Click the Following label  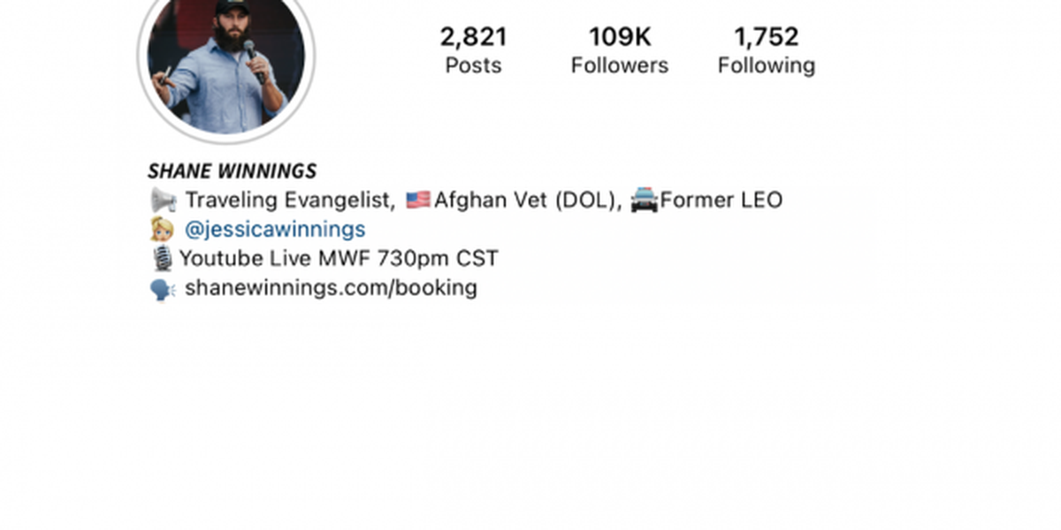(x=767, y=66)
